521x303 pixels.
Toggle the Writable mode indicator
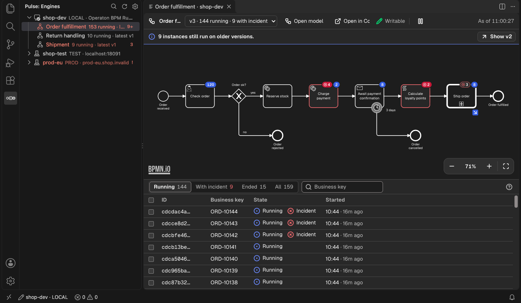tap(390, 21)
